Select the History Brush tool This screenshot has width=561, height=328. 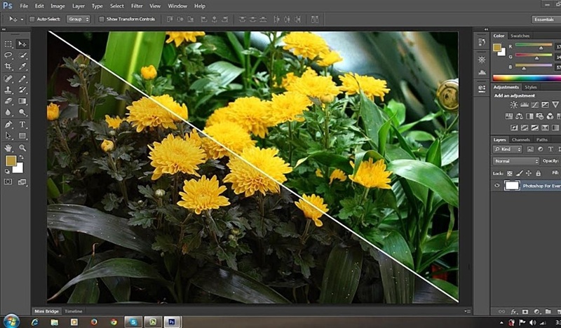[x=22, y=90]
